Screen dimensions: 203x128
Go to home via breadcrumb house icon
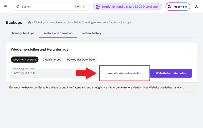pos(29,22)
